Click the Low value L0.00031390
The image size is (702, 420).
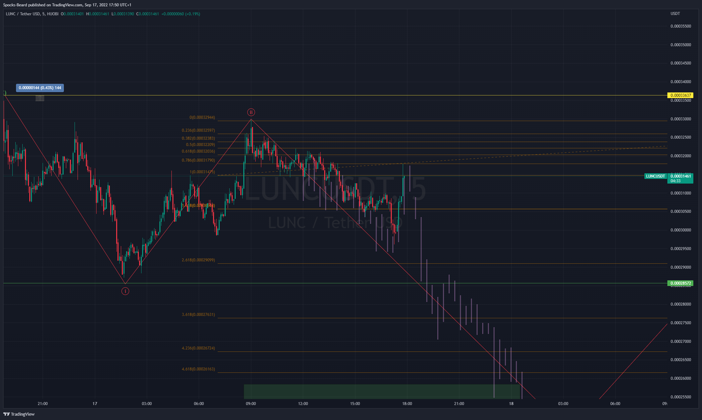[123, 14]
